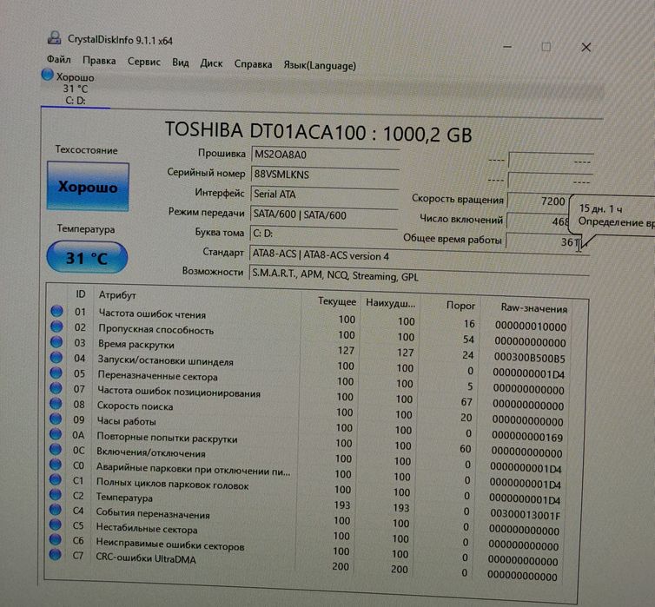Click the firmware field MS2OA8A0
This screenshot has height=607, width=655.
click(x=325, y=155)
